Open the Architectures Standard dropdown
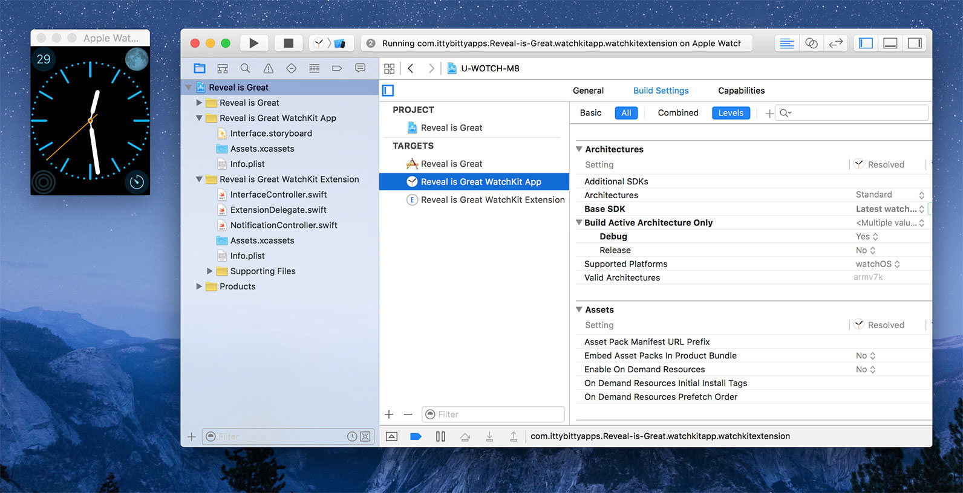This screenshot has width=963, height=493. [890, 195]
